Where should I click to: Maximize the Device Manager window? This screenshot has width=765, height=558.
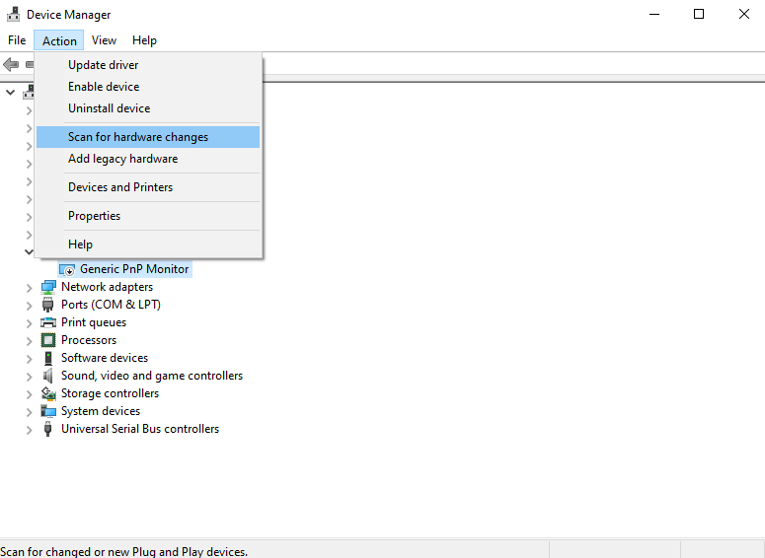[x=699, y=14]
